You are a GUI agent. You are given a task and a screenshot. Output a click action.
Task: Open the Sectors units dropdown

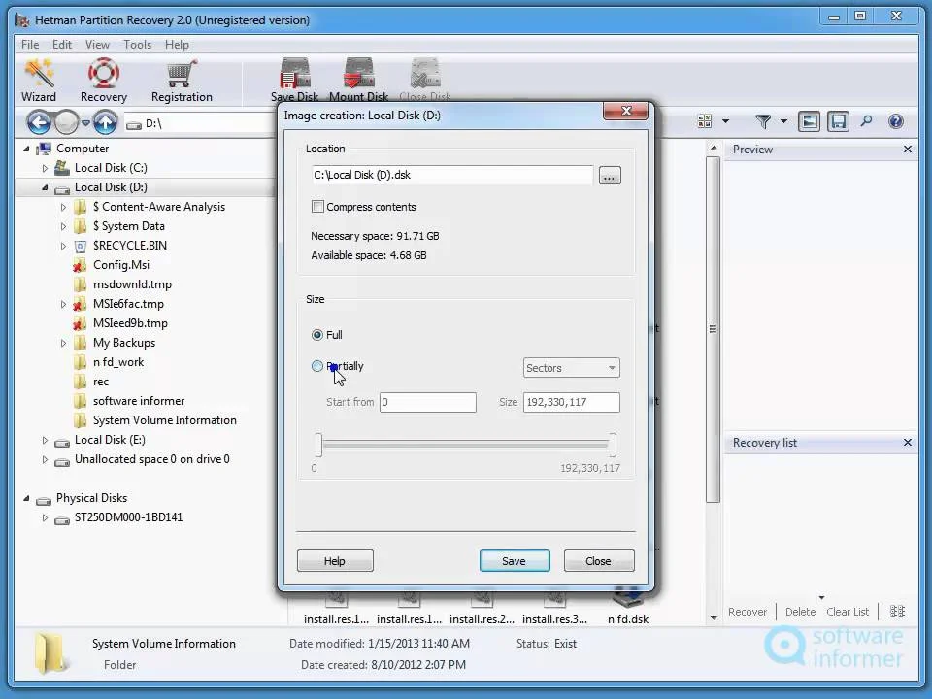[571, 368]
